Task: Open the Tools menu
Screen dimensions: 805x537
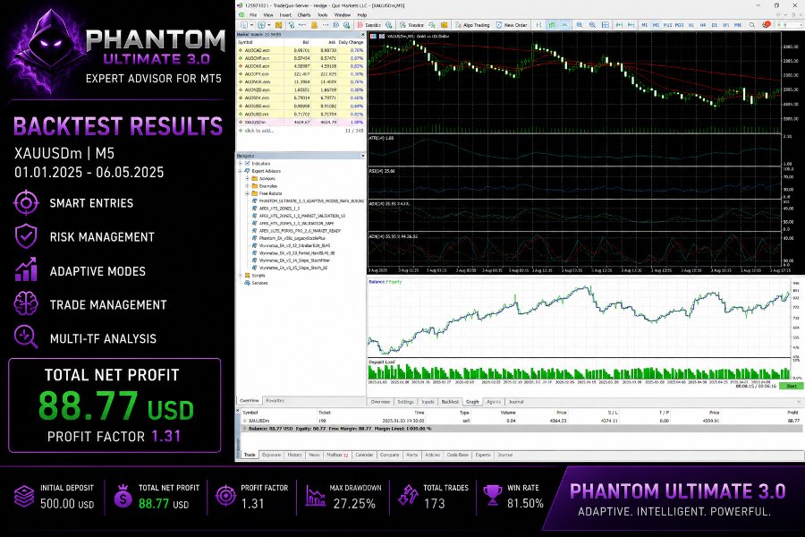Action: (x=322, y=15)
